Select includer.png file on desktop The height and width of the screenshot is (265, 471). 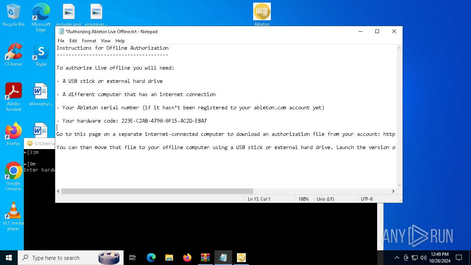[x=68, y=15]
